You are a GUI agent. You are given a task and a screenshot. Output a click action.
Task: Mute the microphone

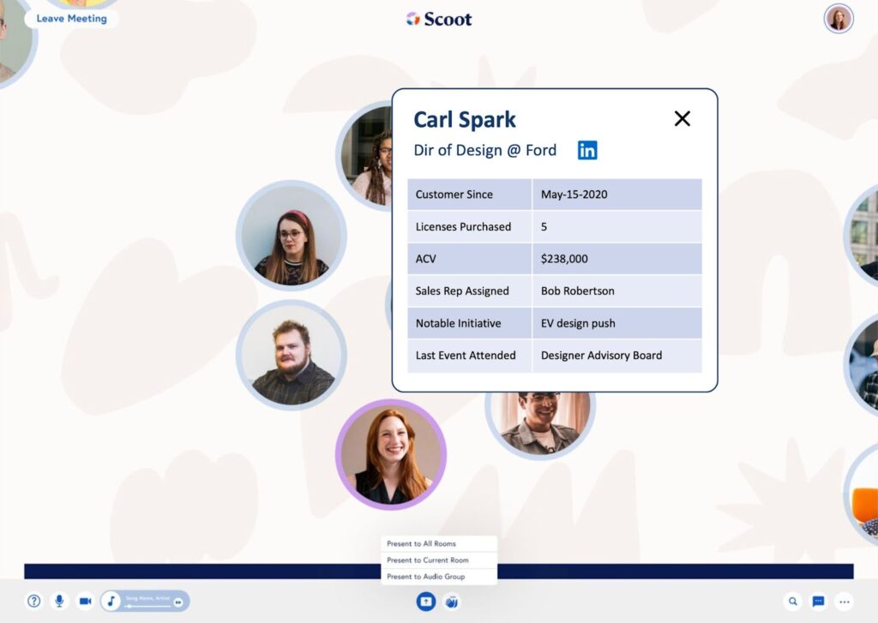pyautogui.click(x=59, y=602)
